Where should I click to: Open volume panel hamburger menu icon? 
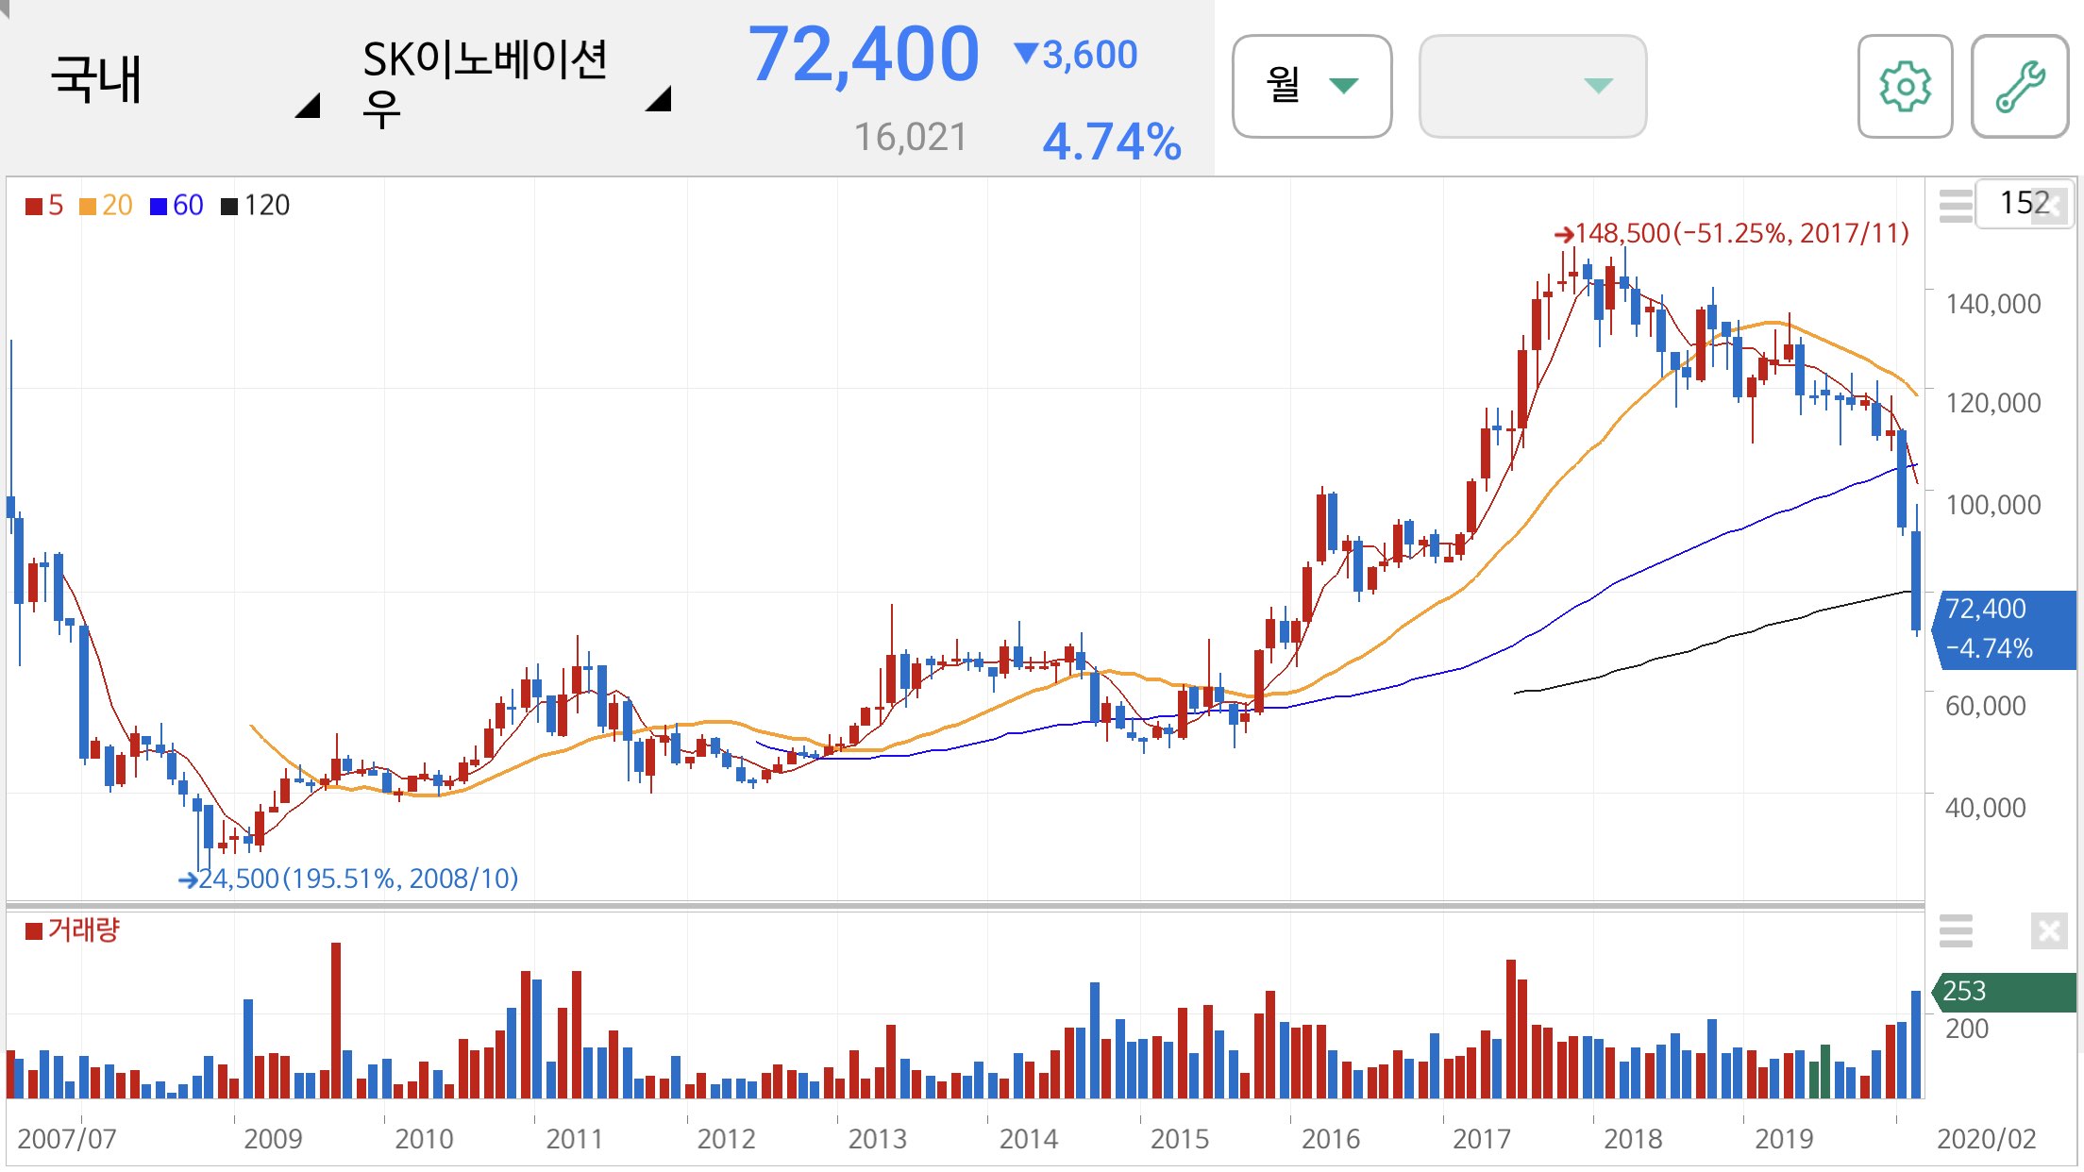click(x=1956, y=930)
